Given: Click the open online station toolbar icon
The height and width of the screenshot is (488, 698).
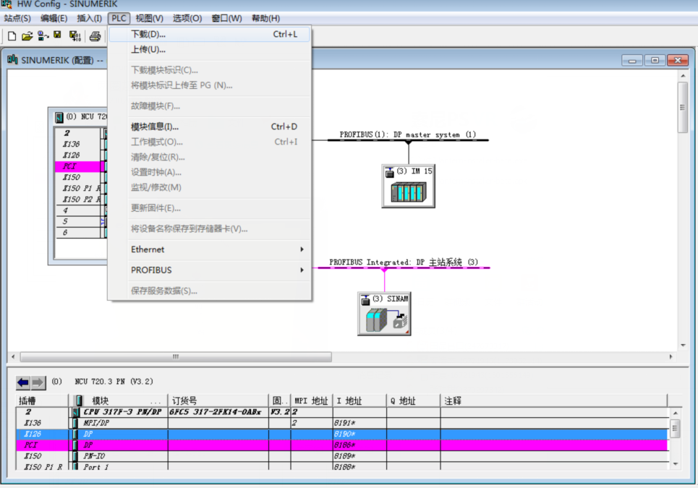Looking at the screenshot, I should coord(43,36).
